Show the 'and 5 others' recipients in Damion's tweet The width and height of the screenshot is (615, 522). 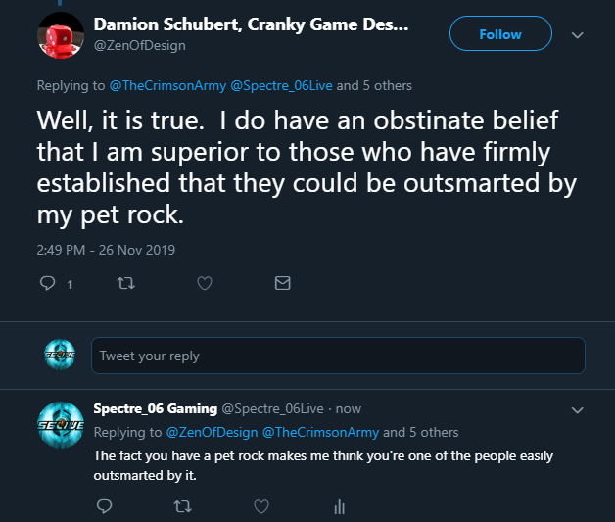pos(374,85)
